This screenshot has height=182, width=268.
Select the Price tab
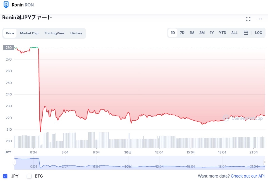(10, 33)
